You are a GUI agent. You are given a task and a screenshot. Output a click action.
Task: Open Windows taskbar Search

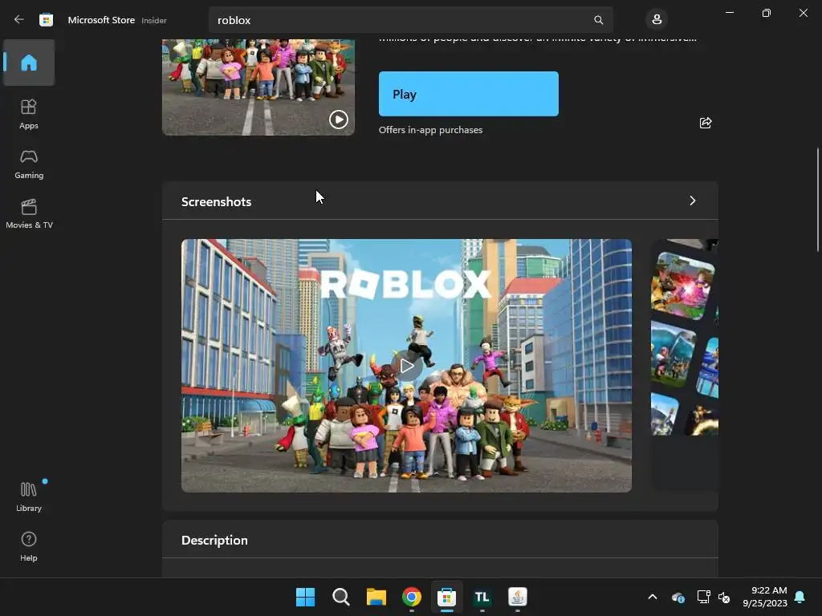click(x=340, y=597)
